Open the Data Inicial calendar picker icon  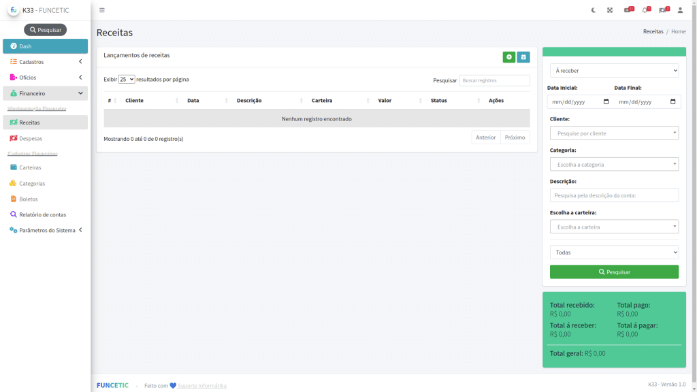coord(606,102)
